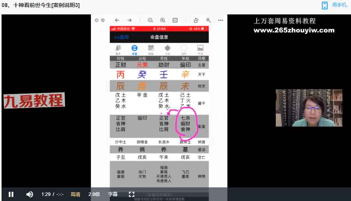The image size is (351, 201).
Task: Select the 大运 tab icon
Action: pos(167,49)
